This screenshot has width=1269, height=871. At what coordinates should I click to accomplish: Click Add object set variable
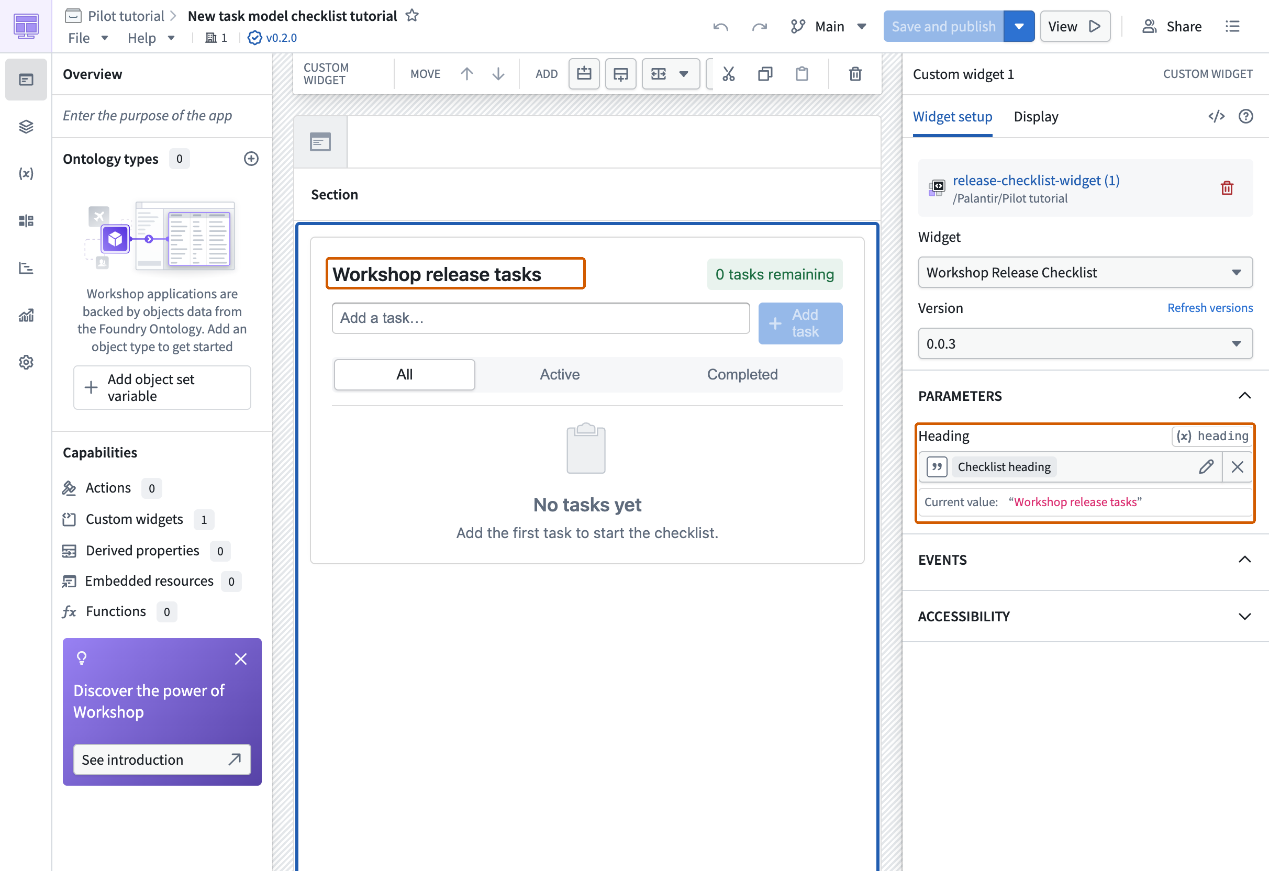coord(162,388)
